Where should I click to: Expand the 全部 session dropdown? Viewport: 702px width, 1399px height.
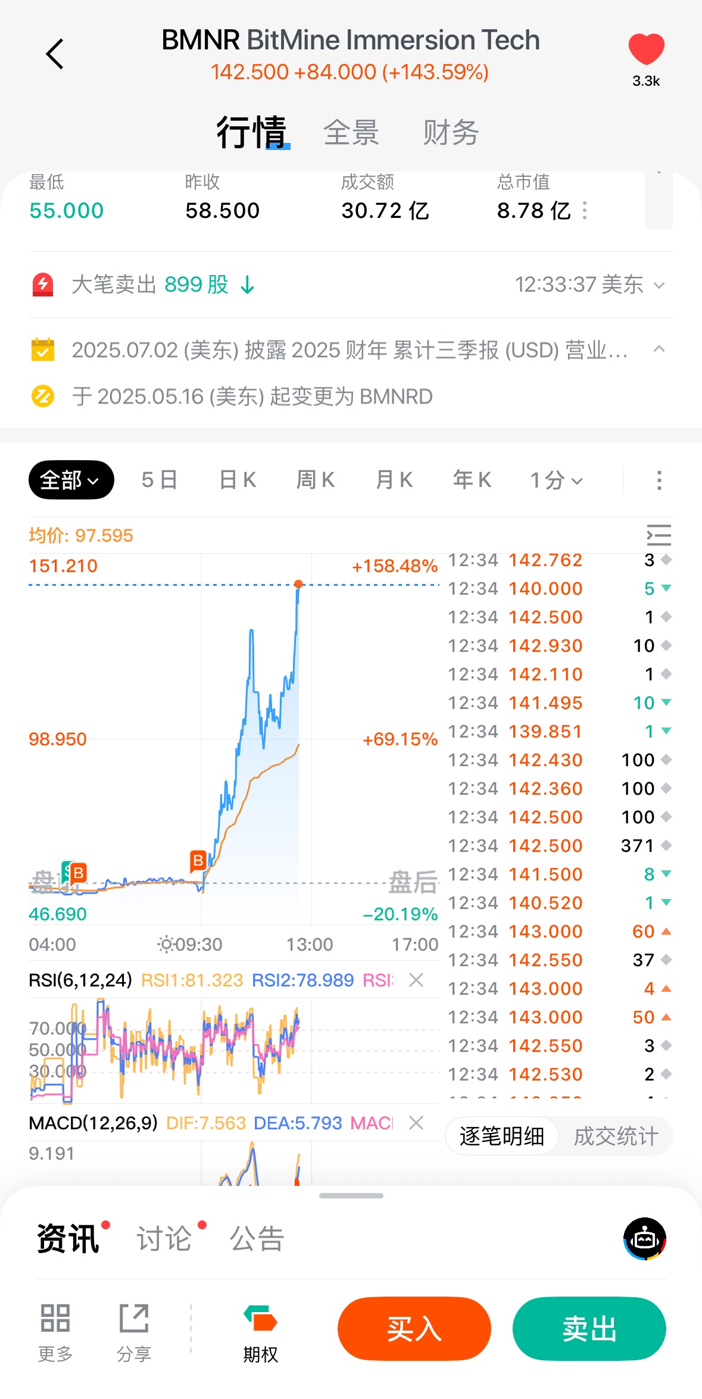pos(71,480)
